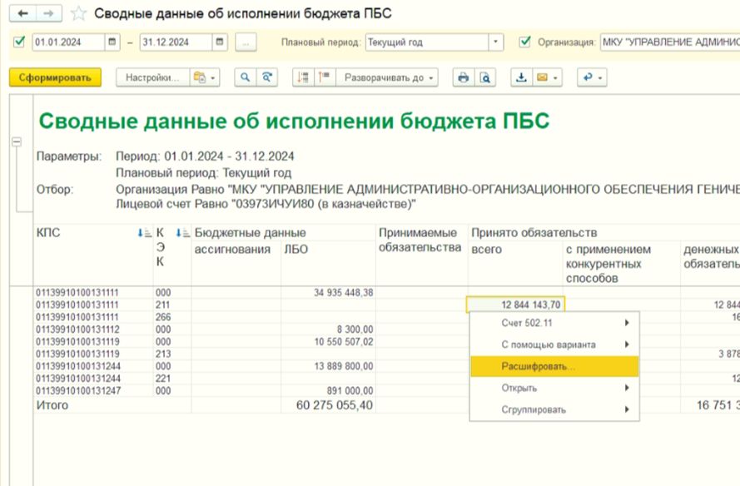Send report by email envelope icon
The width and height of the screenshot is (740, 486).
click(x=543, y=77)
